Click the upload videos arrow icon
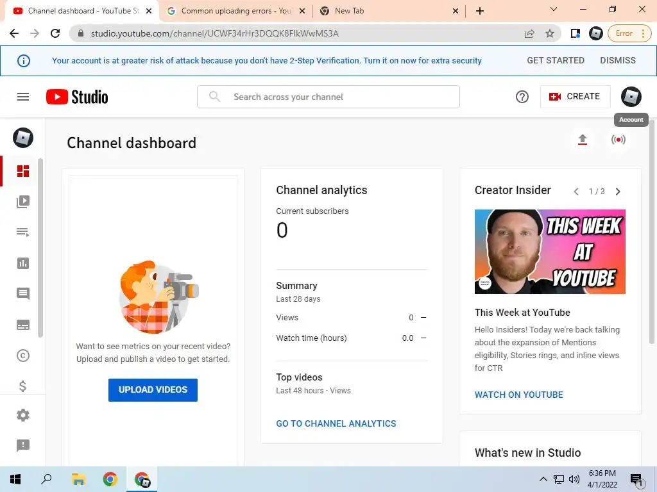The image size is (657, 492). click(x=583, y=139)
